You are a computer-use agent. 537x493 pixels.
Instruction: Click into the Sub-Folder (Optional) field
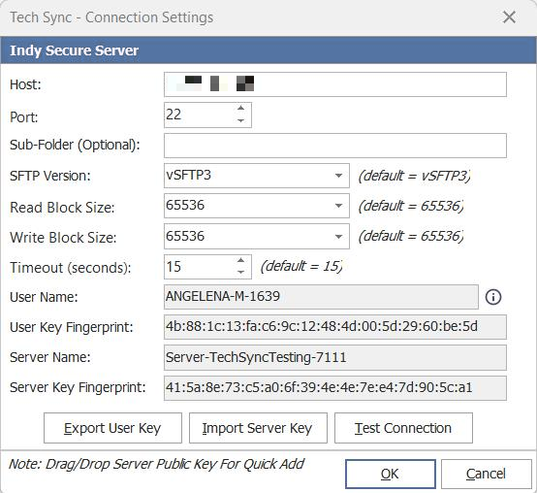point(335,146)
